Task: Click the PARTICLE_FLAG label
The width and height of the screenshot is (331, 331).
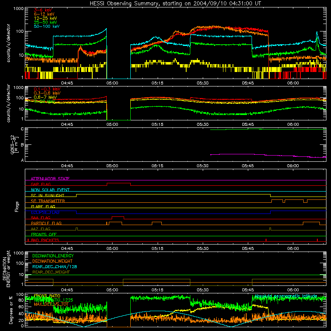Action: [46, 223]
